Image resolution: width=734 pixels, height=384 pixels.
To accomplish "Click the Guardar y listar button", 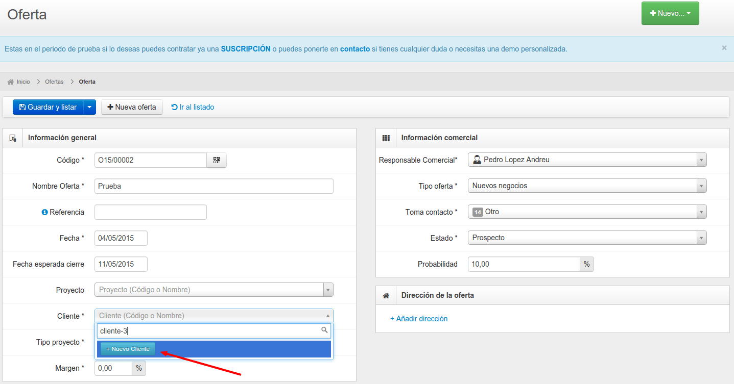I will pyautogui.click(x=48, y=107).
